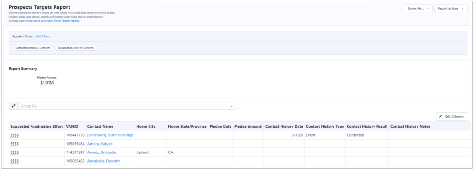474x170 pixels.
Task: Click the Home State/Province column header
Action: (x=187, y=126)
